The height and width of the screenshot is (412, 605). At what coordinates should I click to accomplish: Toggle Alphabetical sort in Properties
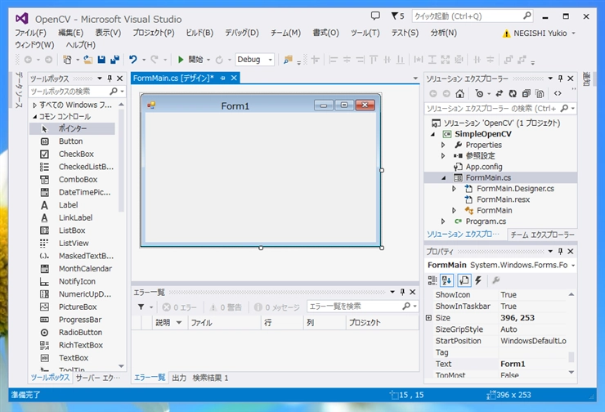click(447, 280)
